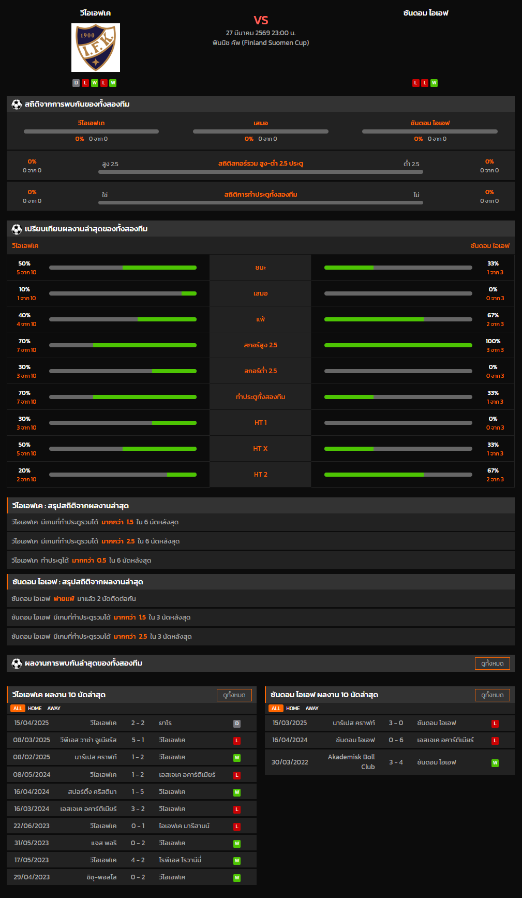The height and width of the screenshot is (898, 522).
Task: Click the W result badge for the 30/03/2022 match
Action: click(495, 763)
